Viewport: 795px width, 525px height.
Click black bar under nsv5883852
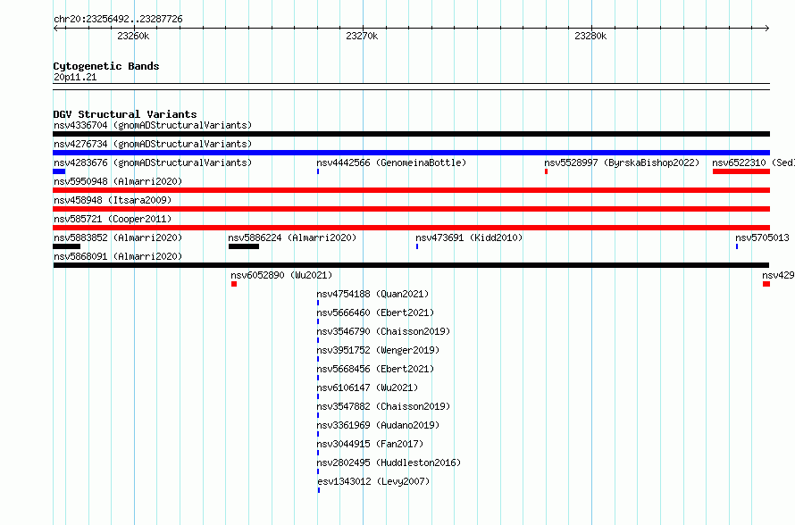tap(66, 246)
